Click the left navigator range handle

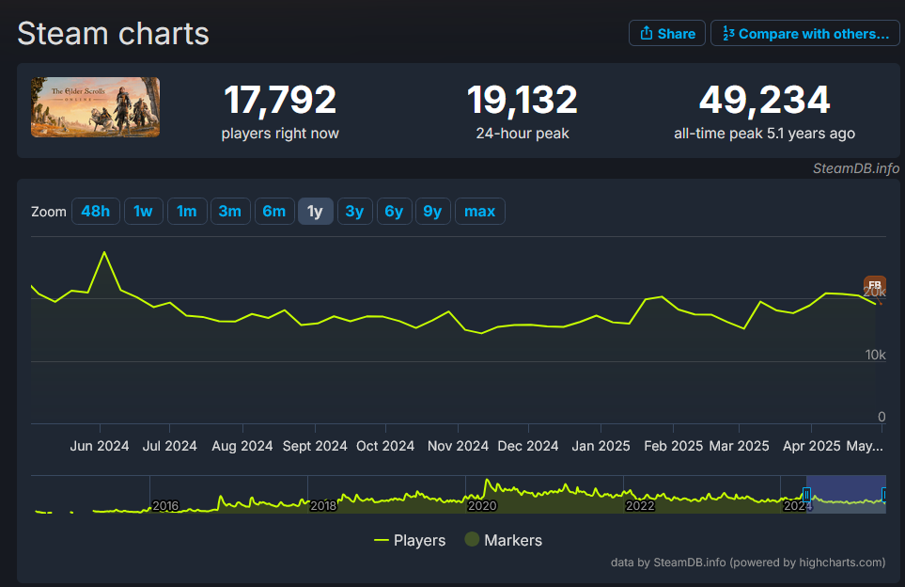(x=807, y=495)
